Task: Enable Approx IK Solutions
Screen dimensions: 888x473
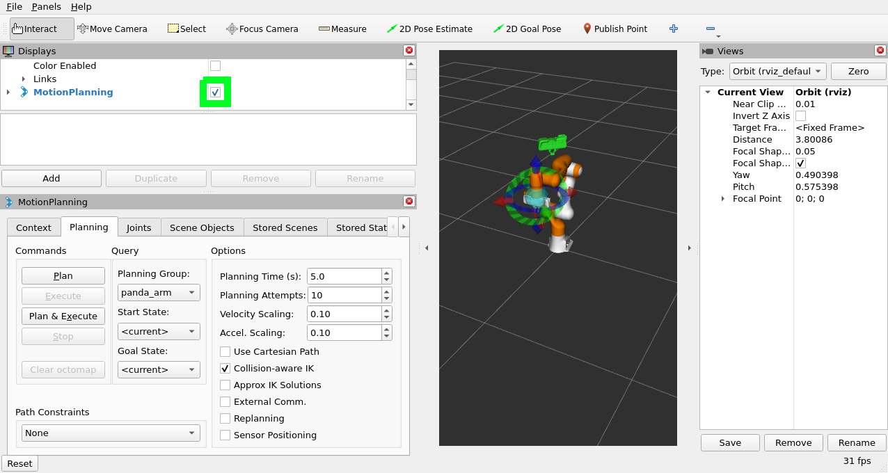Action: click(225, 385)
